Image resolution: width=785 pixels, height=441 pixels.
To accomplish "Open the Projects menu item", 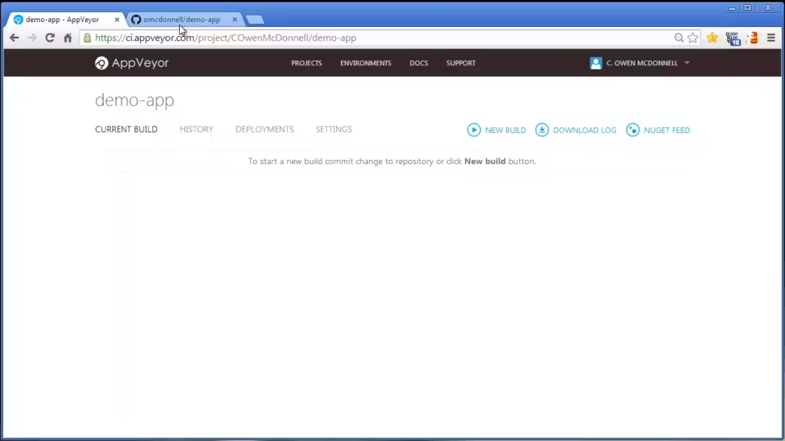I will (x=307, y=63).
